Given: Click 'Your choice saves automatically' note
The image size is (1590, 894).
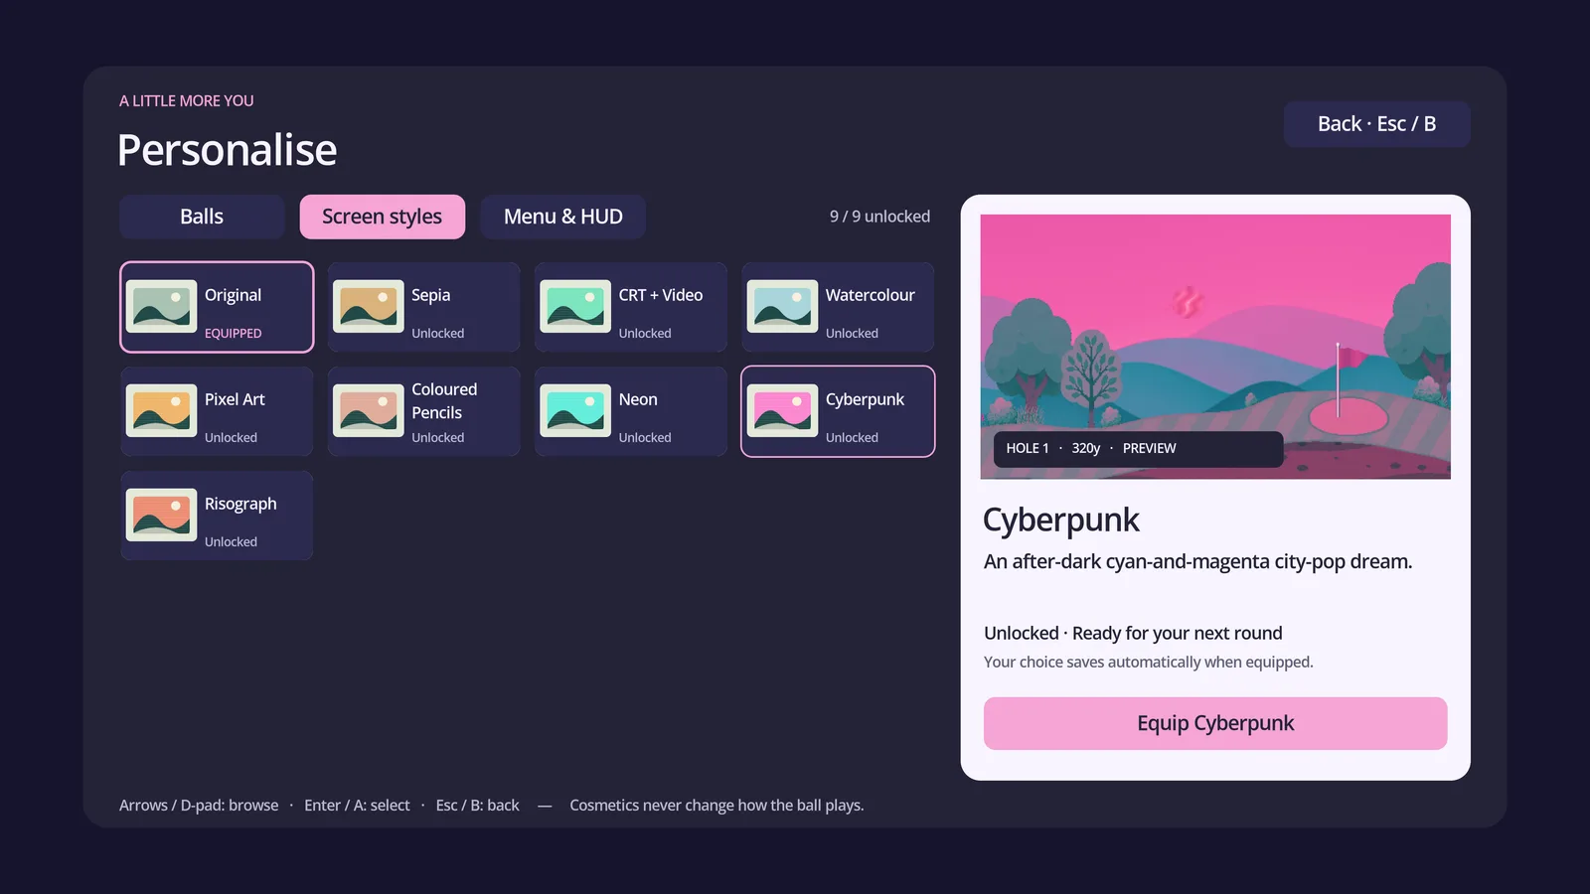Looking at the screenshot, I should tap(1148, 662).
